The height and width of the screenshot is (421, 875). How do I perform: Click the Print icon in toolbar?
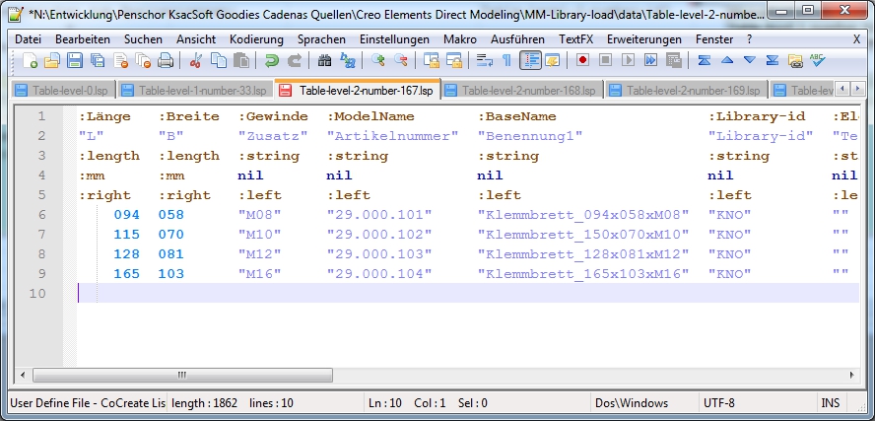(166, 61)
